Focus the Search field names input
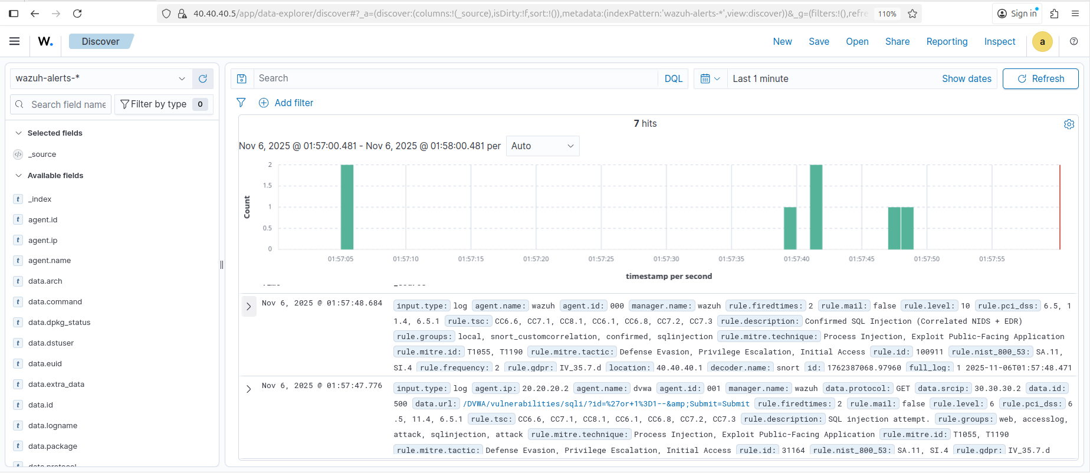Viewport: 1090px width, 473px height. click(61, 104)
